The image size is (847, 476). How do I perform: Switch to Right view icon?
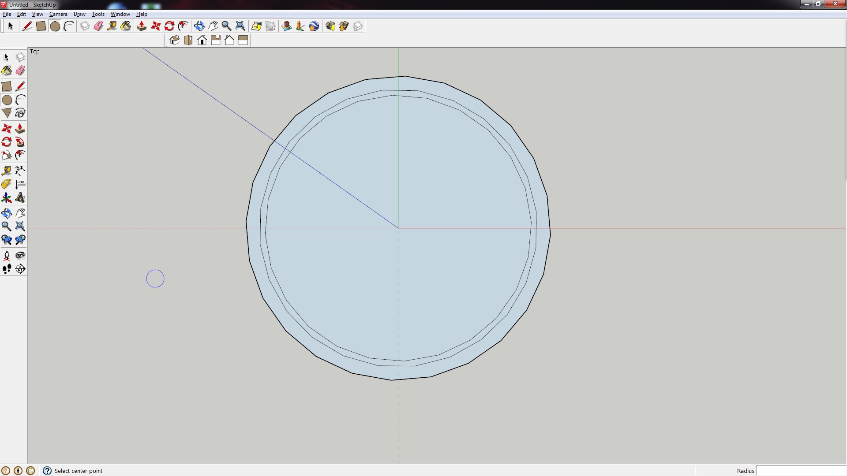[216, 41]
